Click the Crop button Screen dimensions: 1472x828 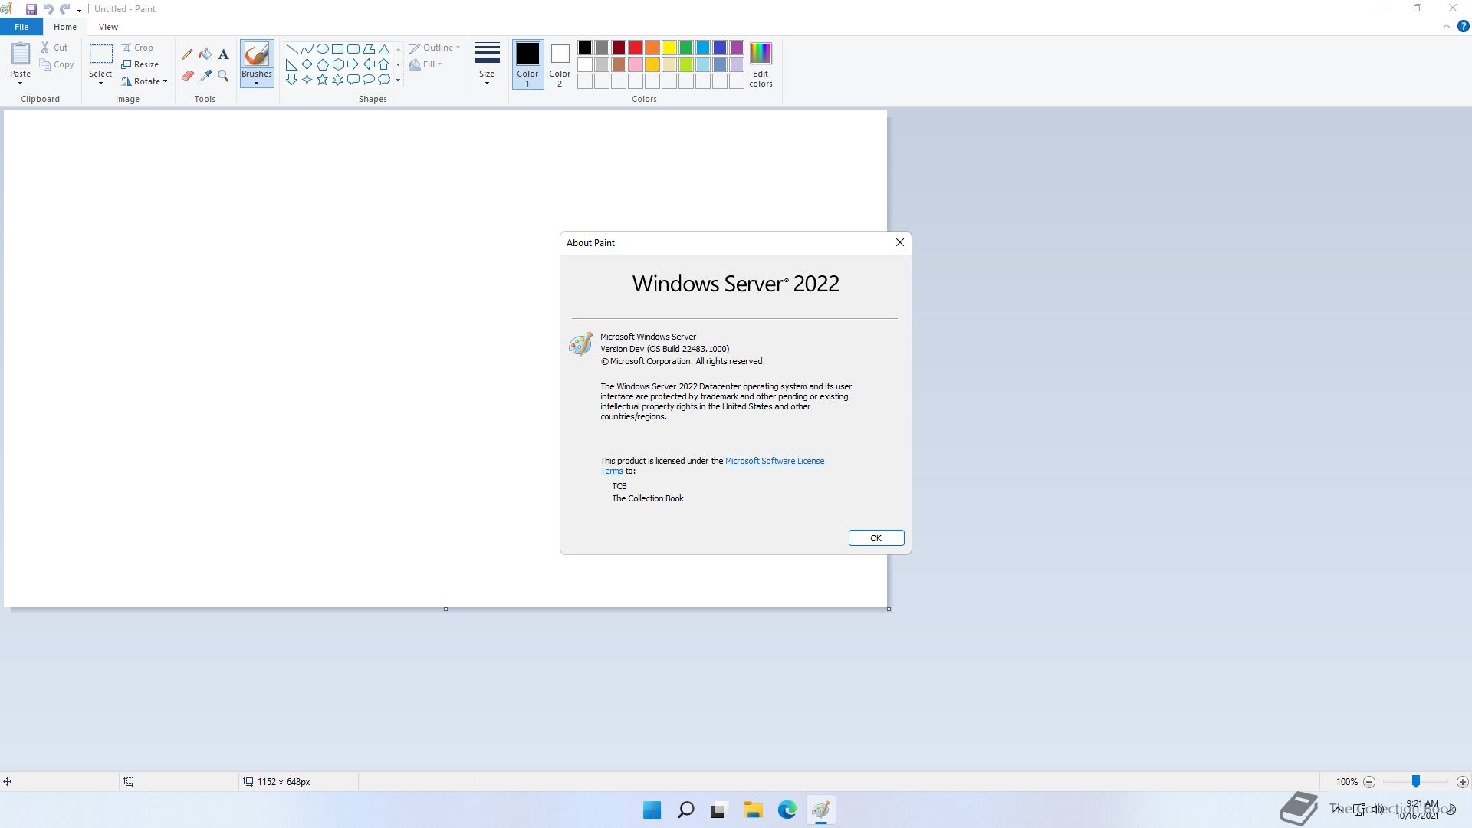(x=137, y=48)
